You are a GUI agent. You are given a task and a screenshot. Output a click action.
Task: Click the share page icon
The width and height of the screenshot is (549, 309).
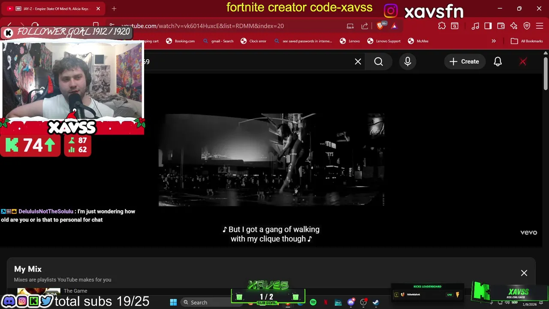[x=365, y=26]
